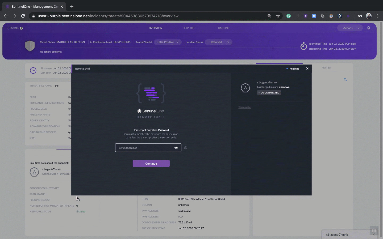383x239 pixels.
Task: Click the Grammarly extension icon
Action: [x=288, y=16]
